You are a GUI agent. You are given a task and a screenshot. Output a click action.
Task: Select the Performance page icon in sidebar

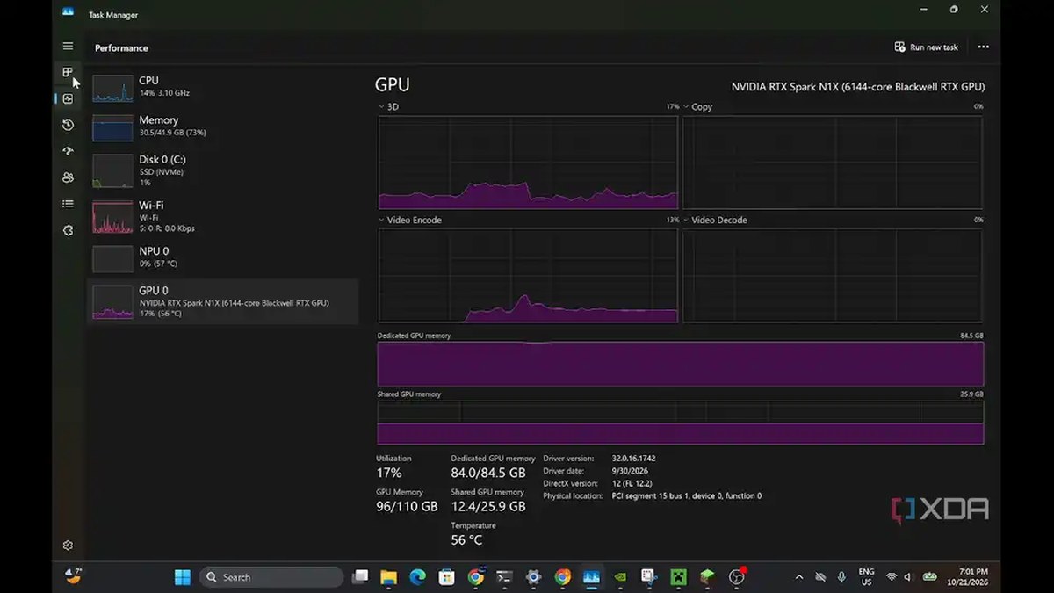pos(68,98)
